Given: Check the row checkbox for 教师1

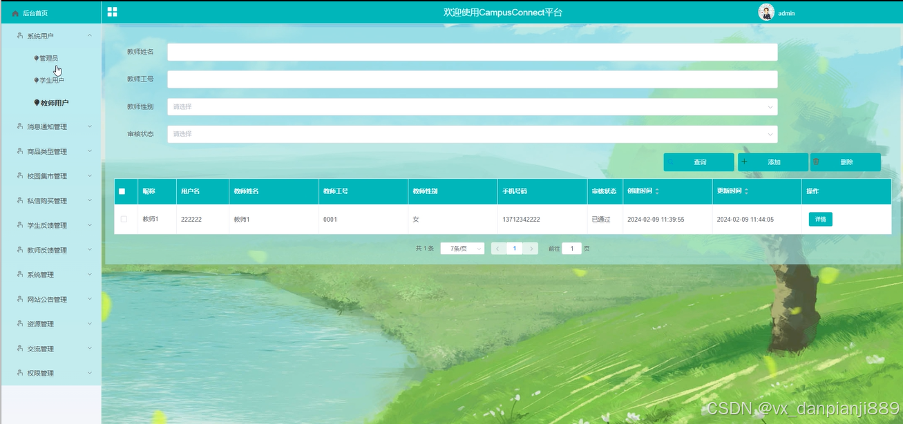Looking at the screenshot, I should (x=124, y=219).
